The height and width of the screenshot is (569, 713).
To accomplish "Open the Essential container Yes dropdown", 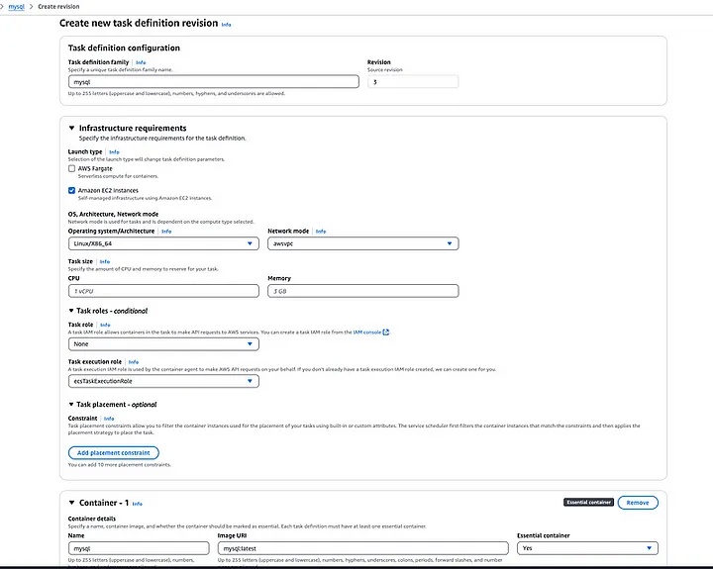I will [587, 548].
